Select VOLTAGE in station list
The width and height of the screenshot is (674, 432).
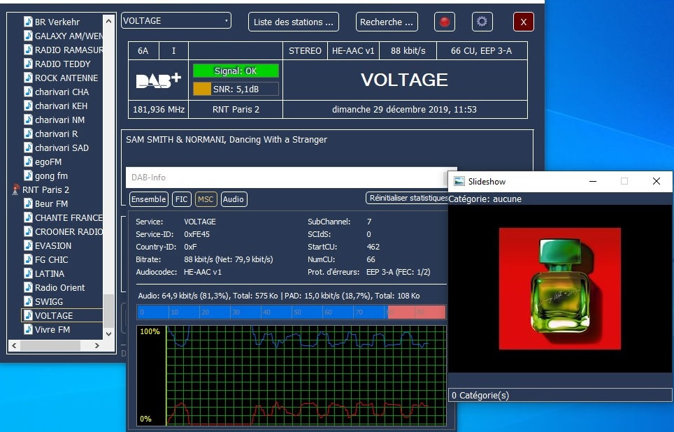(62, 315)
